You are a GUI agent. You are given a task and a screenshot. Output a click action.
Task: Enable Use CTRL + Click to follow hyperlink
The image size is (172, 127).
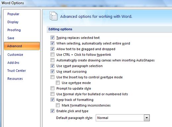tap(52, 54)
